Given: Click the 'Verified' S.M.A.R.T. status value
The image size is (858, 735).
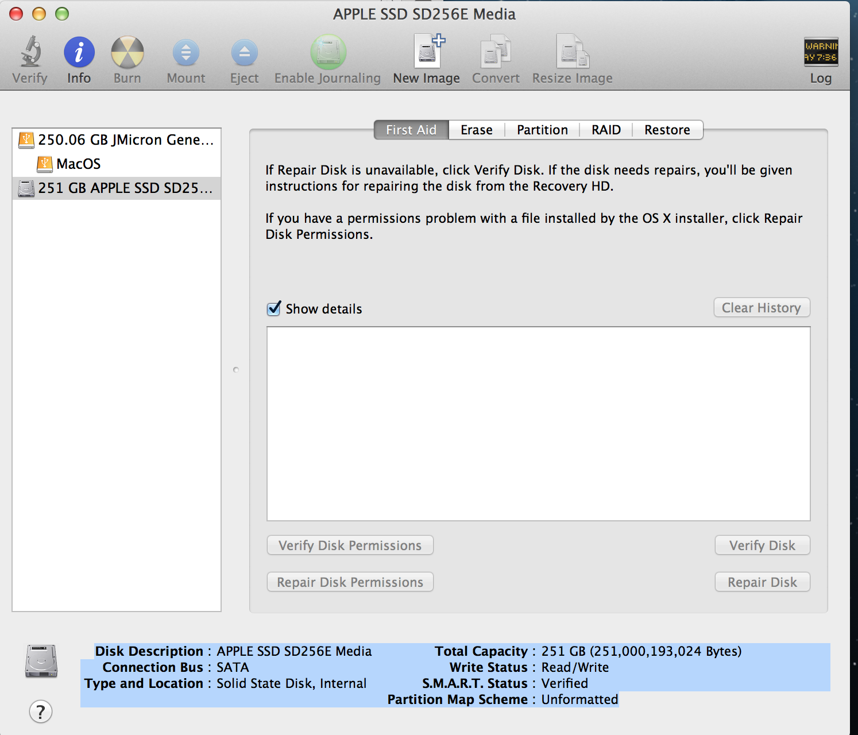Looking at the screenshot, I should pyautogui.click(x=565, y=683).
